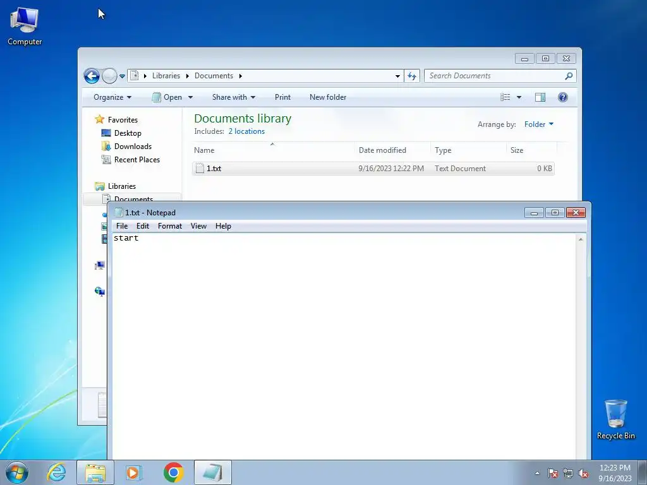Open Notepad's Format menu
Viewport: 647px width, 485px height.
[x=169, y=226]
